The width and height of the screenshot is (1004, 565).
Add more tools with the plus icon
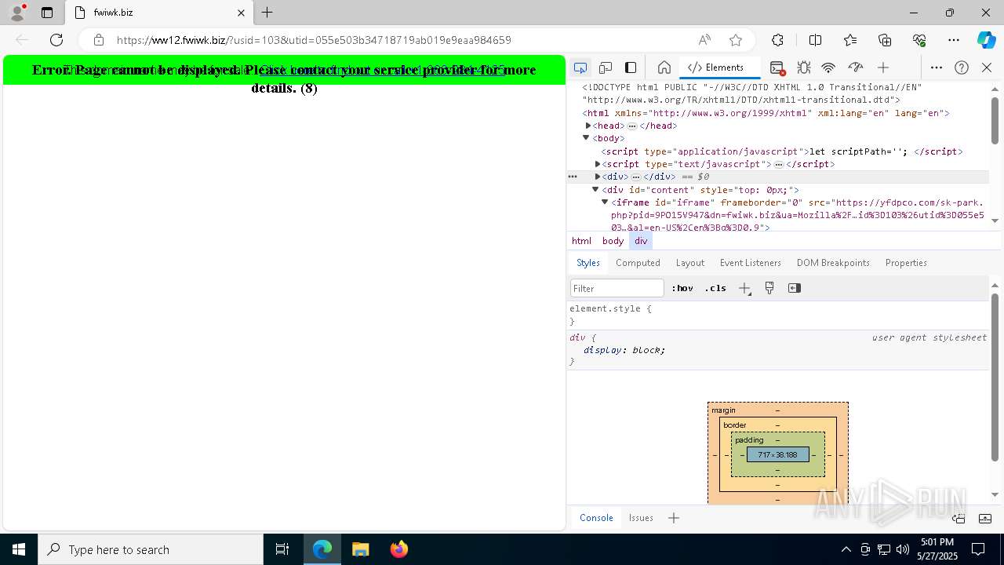(x=883, y=67)
